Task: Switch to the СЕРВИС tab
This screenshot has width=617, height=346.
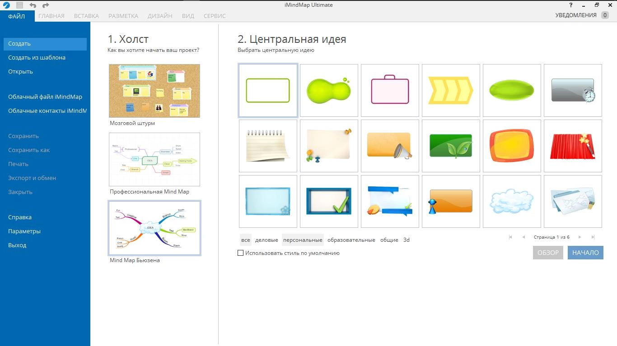Action: [215, 16]
